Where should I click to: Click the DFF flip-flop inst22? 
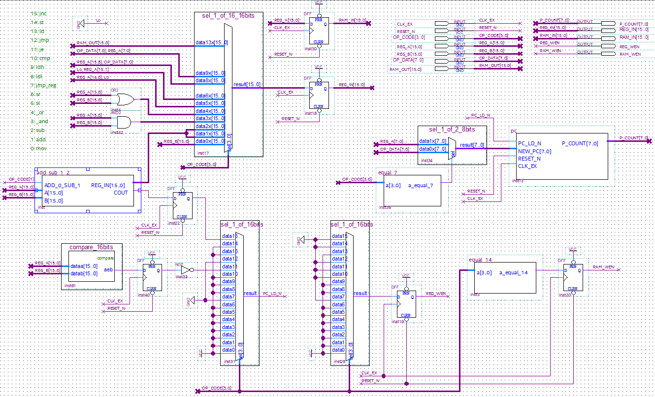tap(183, 205)
